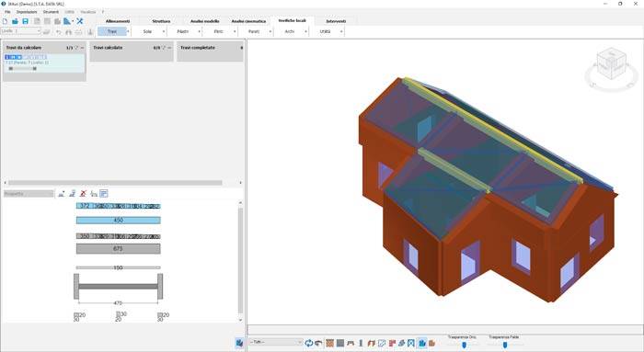
Task: Open the Livello level dropdown
Action: coord(20,31)
